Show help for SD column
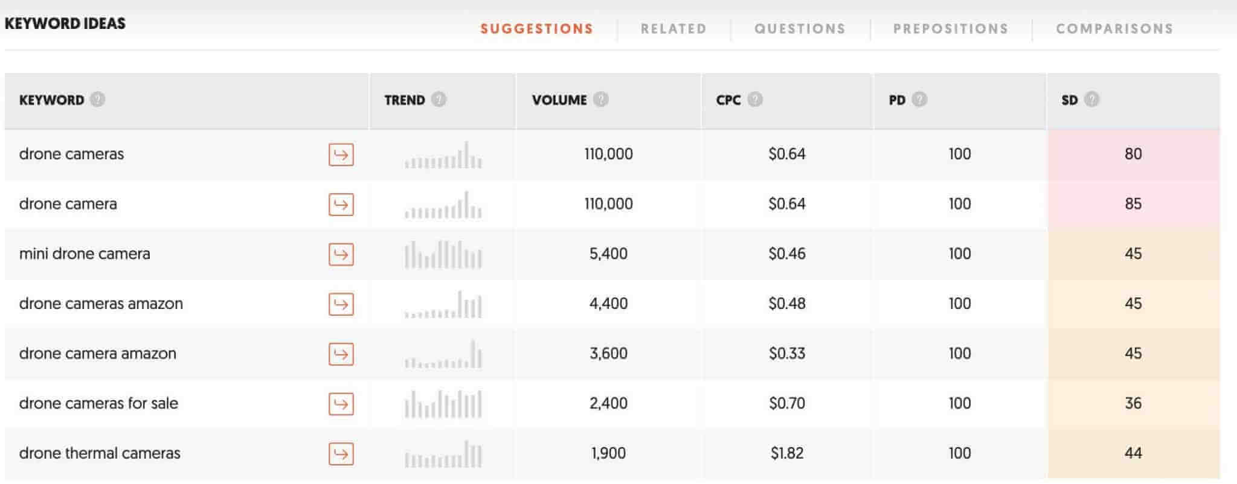1237x484 pixels. point(1091,100)
